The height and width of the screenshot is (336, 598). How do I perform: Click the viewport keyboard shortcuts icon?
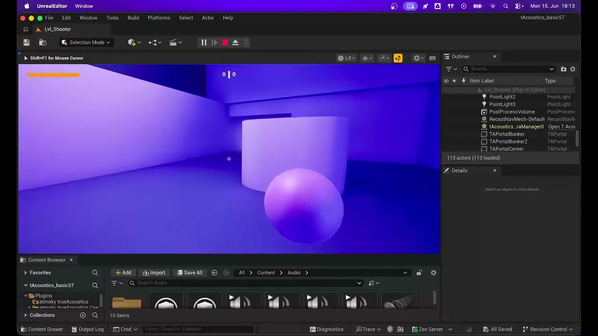[x=433, y=58]
